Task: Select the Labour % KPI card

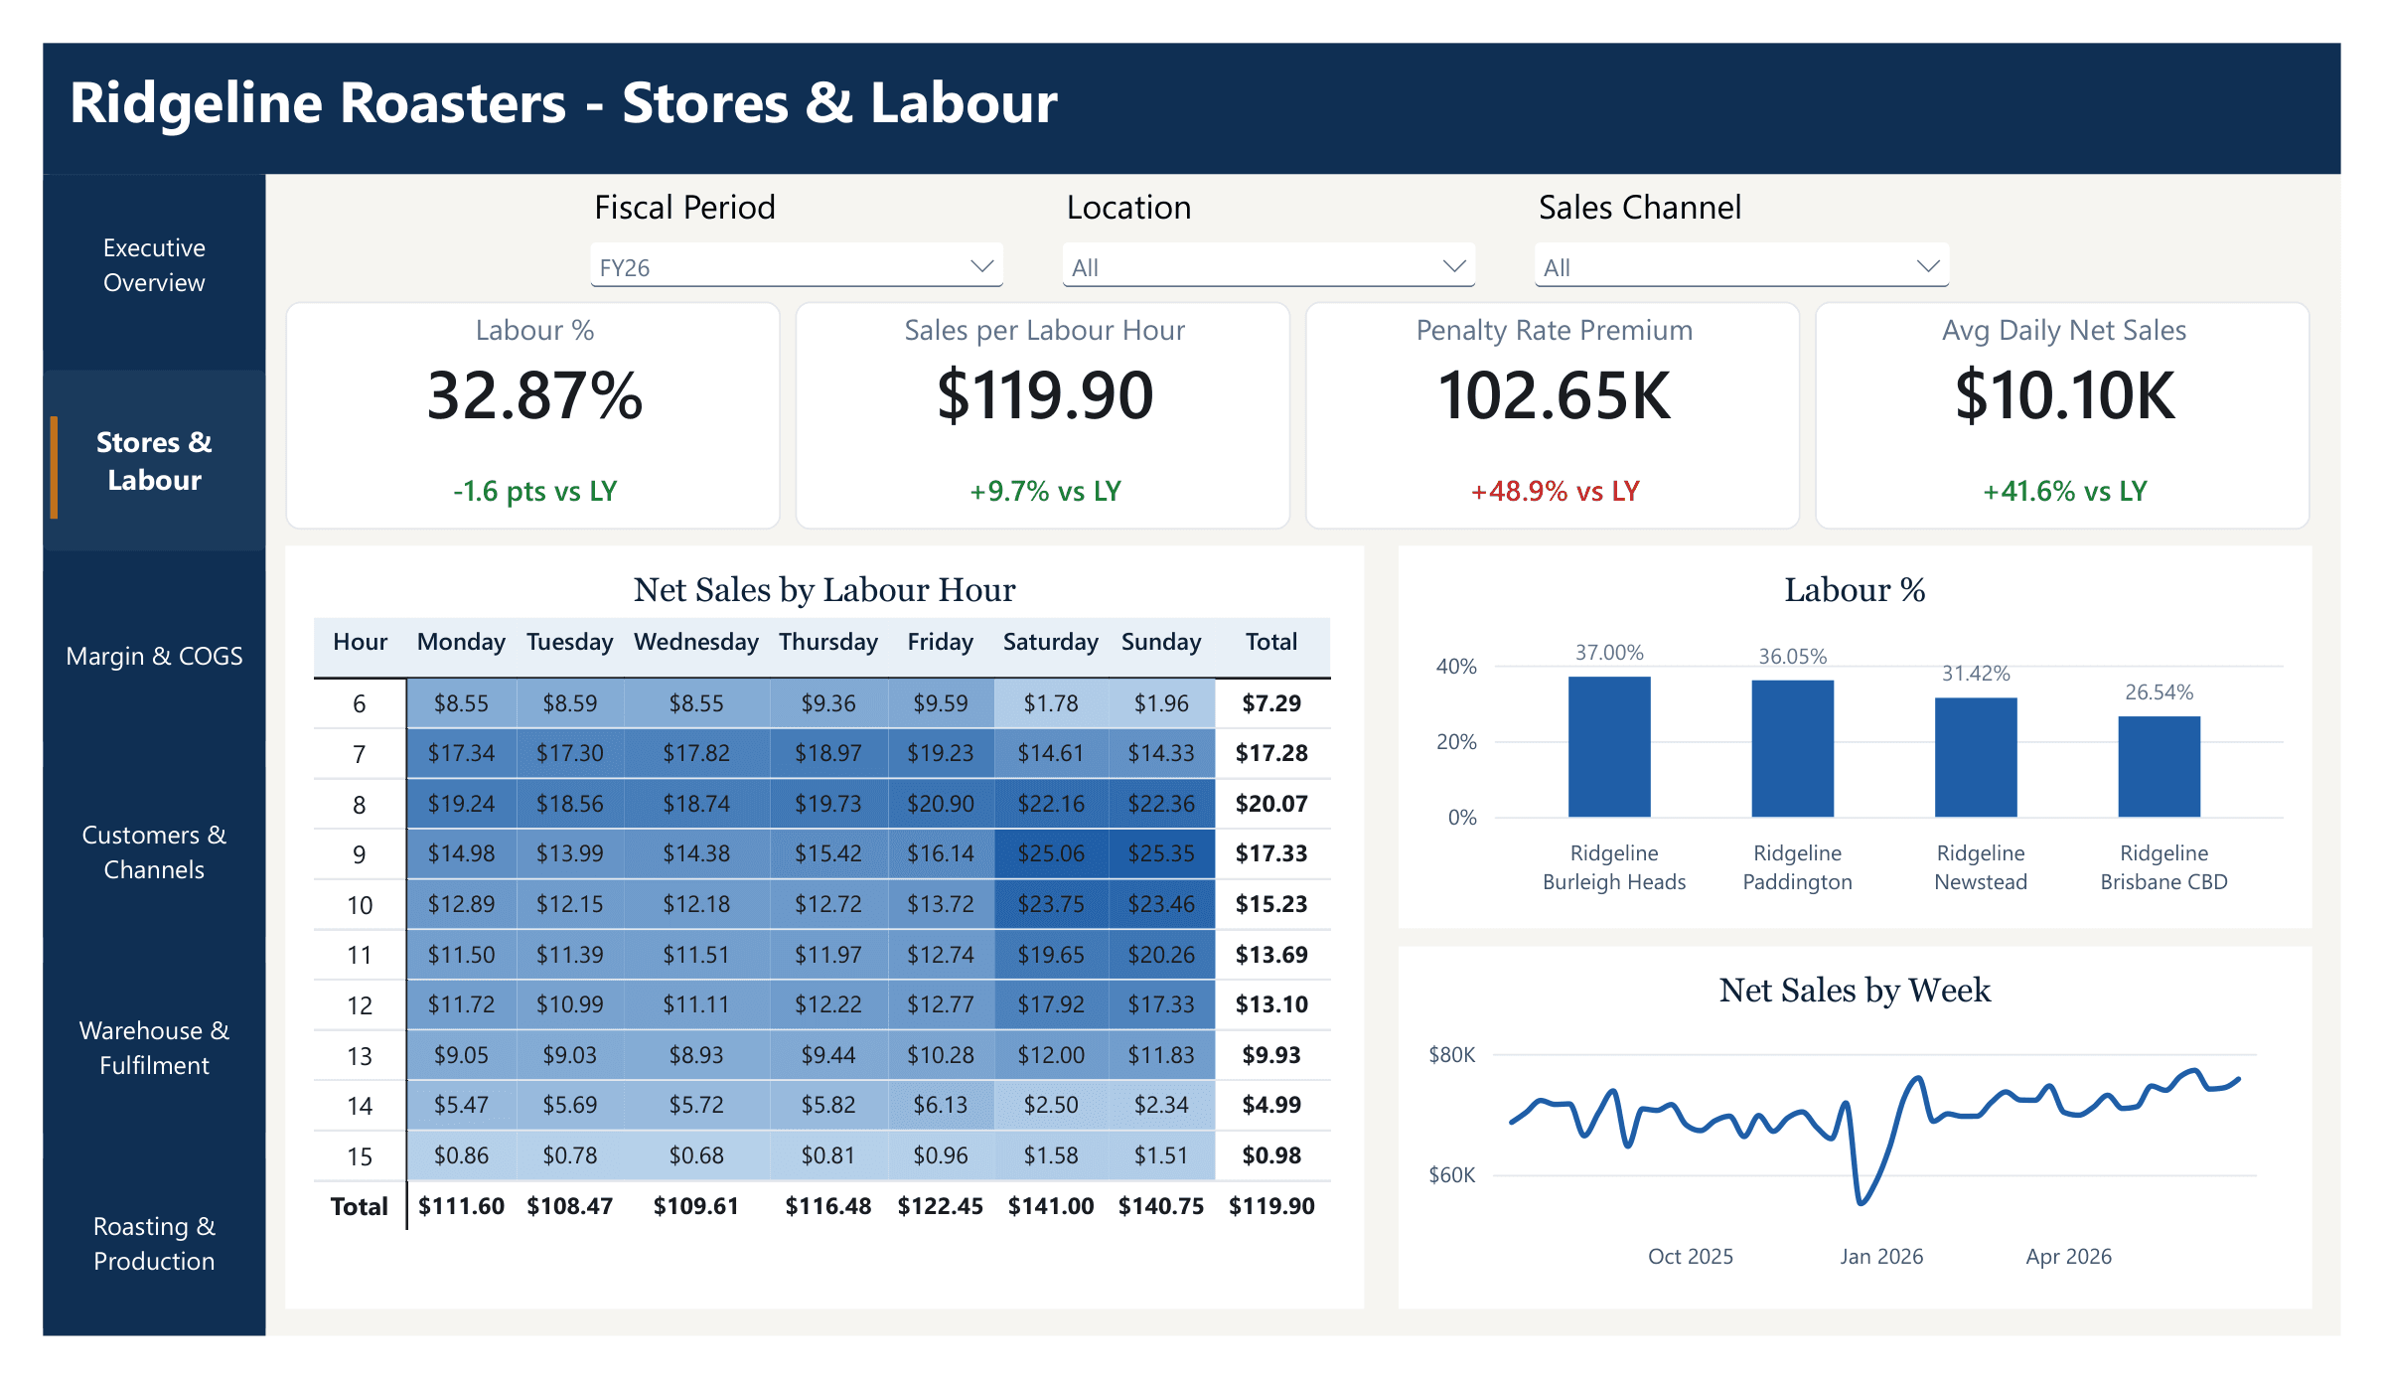Action: point(533,415)
